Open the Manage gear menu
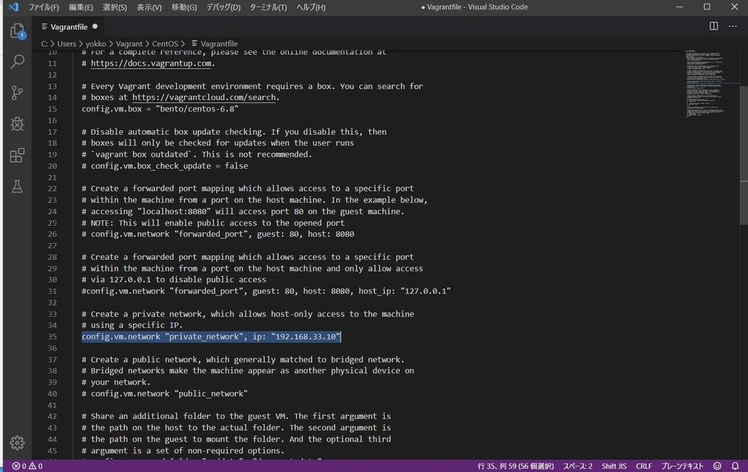The height and width of the screenshot is (472, 748). (17, 443)
